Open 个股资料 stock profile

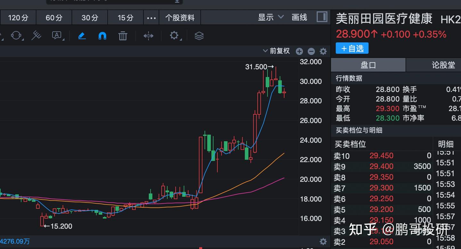(x=180, y=17)
